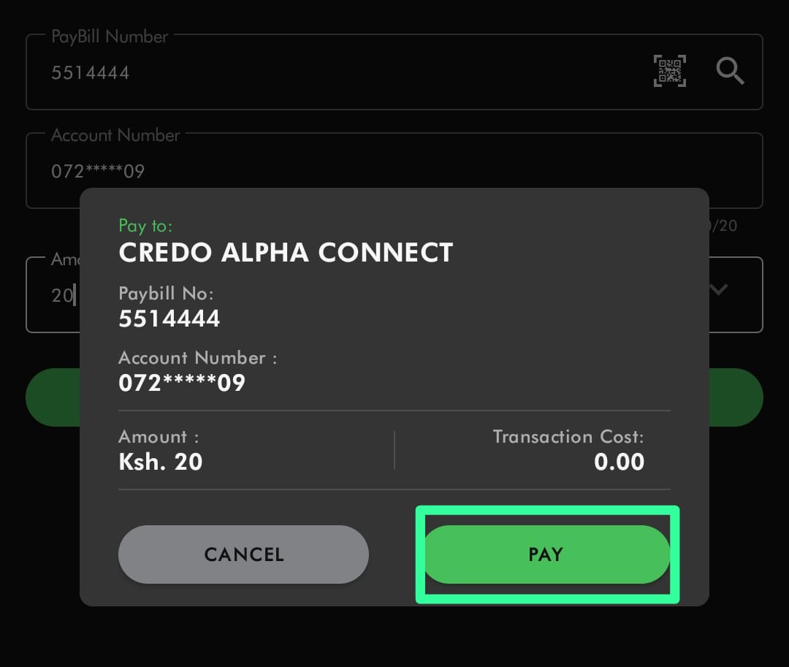
Task: Tap the Pay to: label in the dialog
Action: click(145, 226)
